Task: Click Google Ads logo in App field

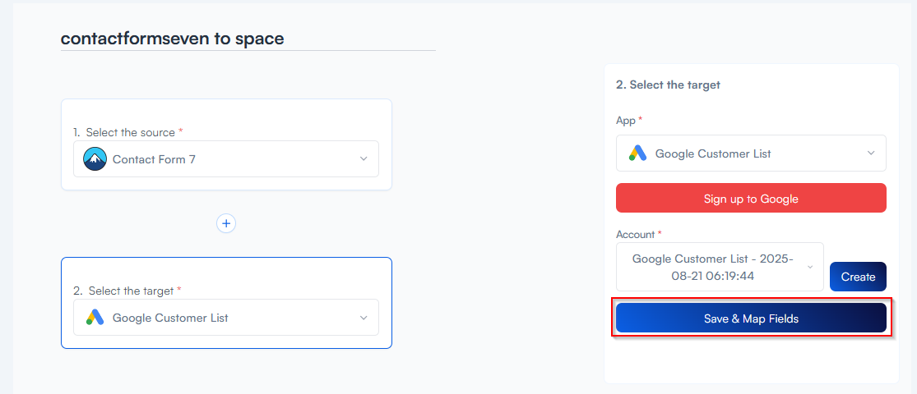Action: (638, 153)
